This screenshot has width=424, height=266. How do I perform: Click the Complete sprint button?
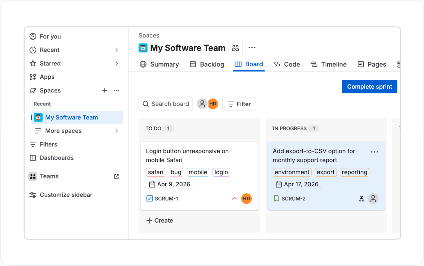pos(369,87)
